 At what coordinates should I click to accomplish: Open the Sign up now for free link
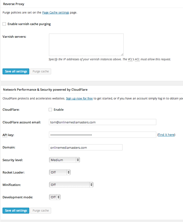[x=79, y=98]
